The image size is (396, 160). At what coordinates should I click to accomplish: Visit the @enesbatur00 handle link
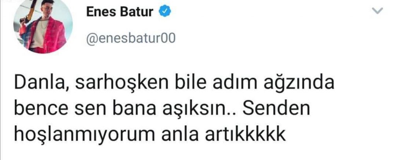pyautogui.click(x=131, y=39)
